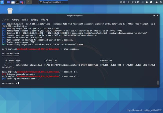Click the 'Active sessions' heading
This screenshot has width=163, height=113.
[11, 54]
